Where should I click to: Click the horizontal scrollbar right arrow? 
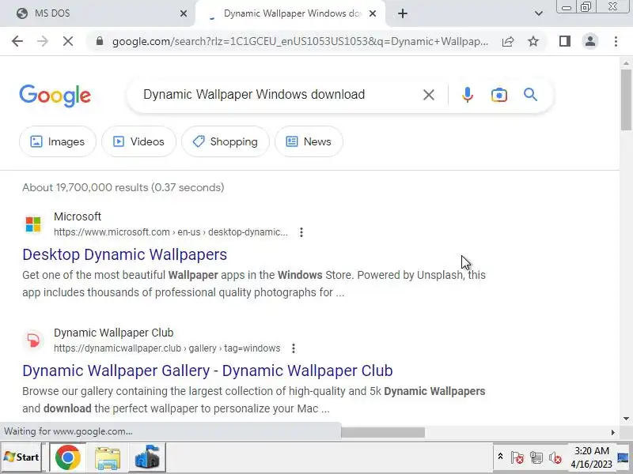pos(612,432)
